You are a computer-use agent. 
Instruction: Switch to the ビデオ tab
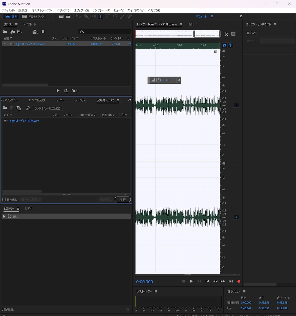pos(28,208)
